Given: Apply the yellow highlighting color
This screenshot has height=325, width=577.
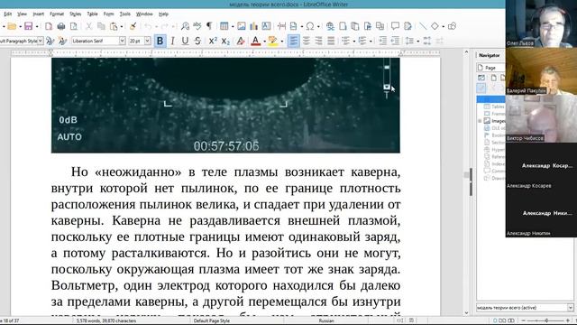Looking at the screenshot, I should 272,41.
